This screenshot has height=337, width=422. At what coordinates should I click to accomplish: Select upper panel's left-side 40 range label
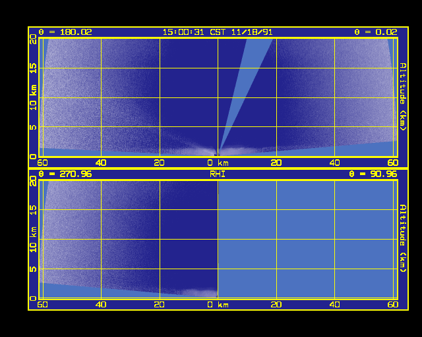point(101,163)
